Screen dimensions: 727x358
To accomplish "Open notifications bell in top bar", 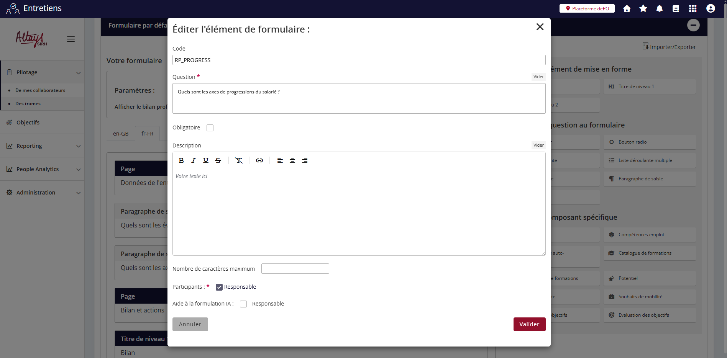I will pos(659,8).
